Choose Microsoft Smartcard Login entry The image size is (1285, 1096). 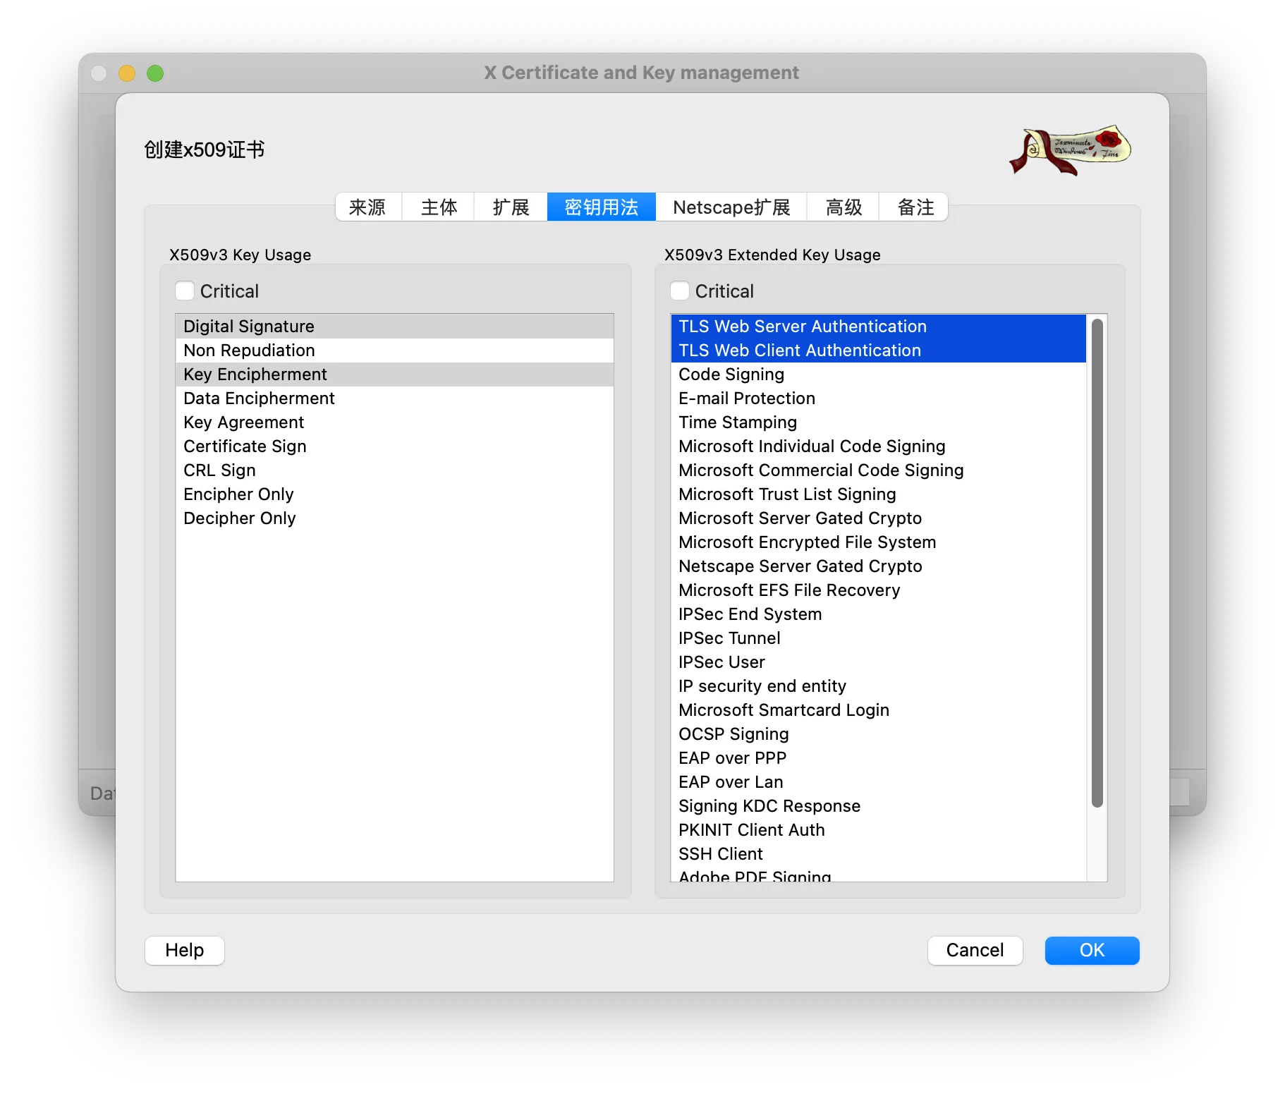pos(784,710)
